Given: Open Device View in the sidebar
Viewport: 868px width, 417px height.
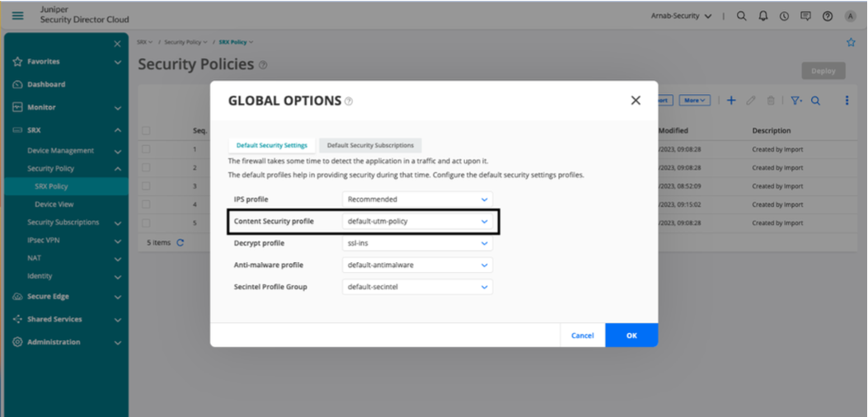Looking at the screenshot, I should (54, 204).
